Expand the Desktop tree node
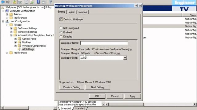197x110 pixels. (x=15, y=42)
